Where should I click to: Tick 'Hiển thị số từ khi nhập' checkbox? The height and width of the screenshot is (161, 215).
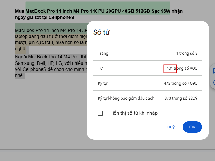(x=100, y=113)
